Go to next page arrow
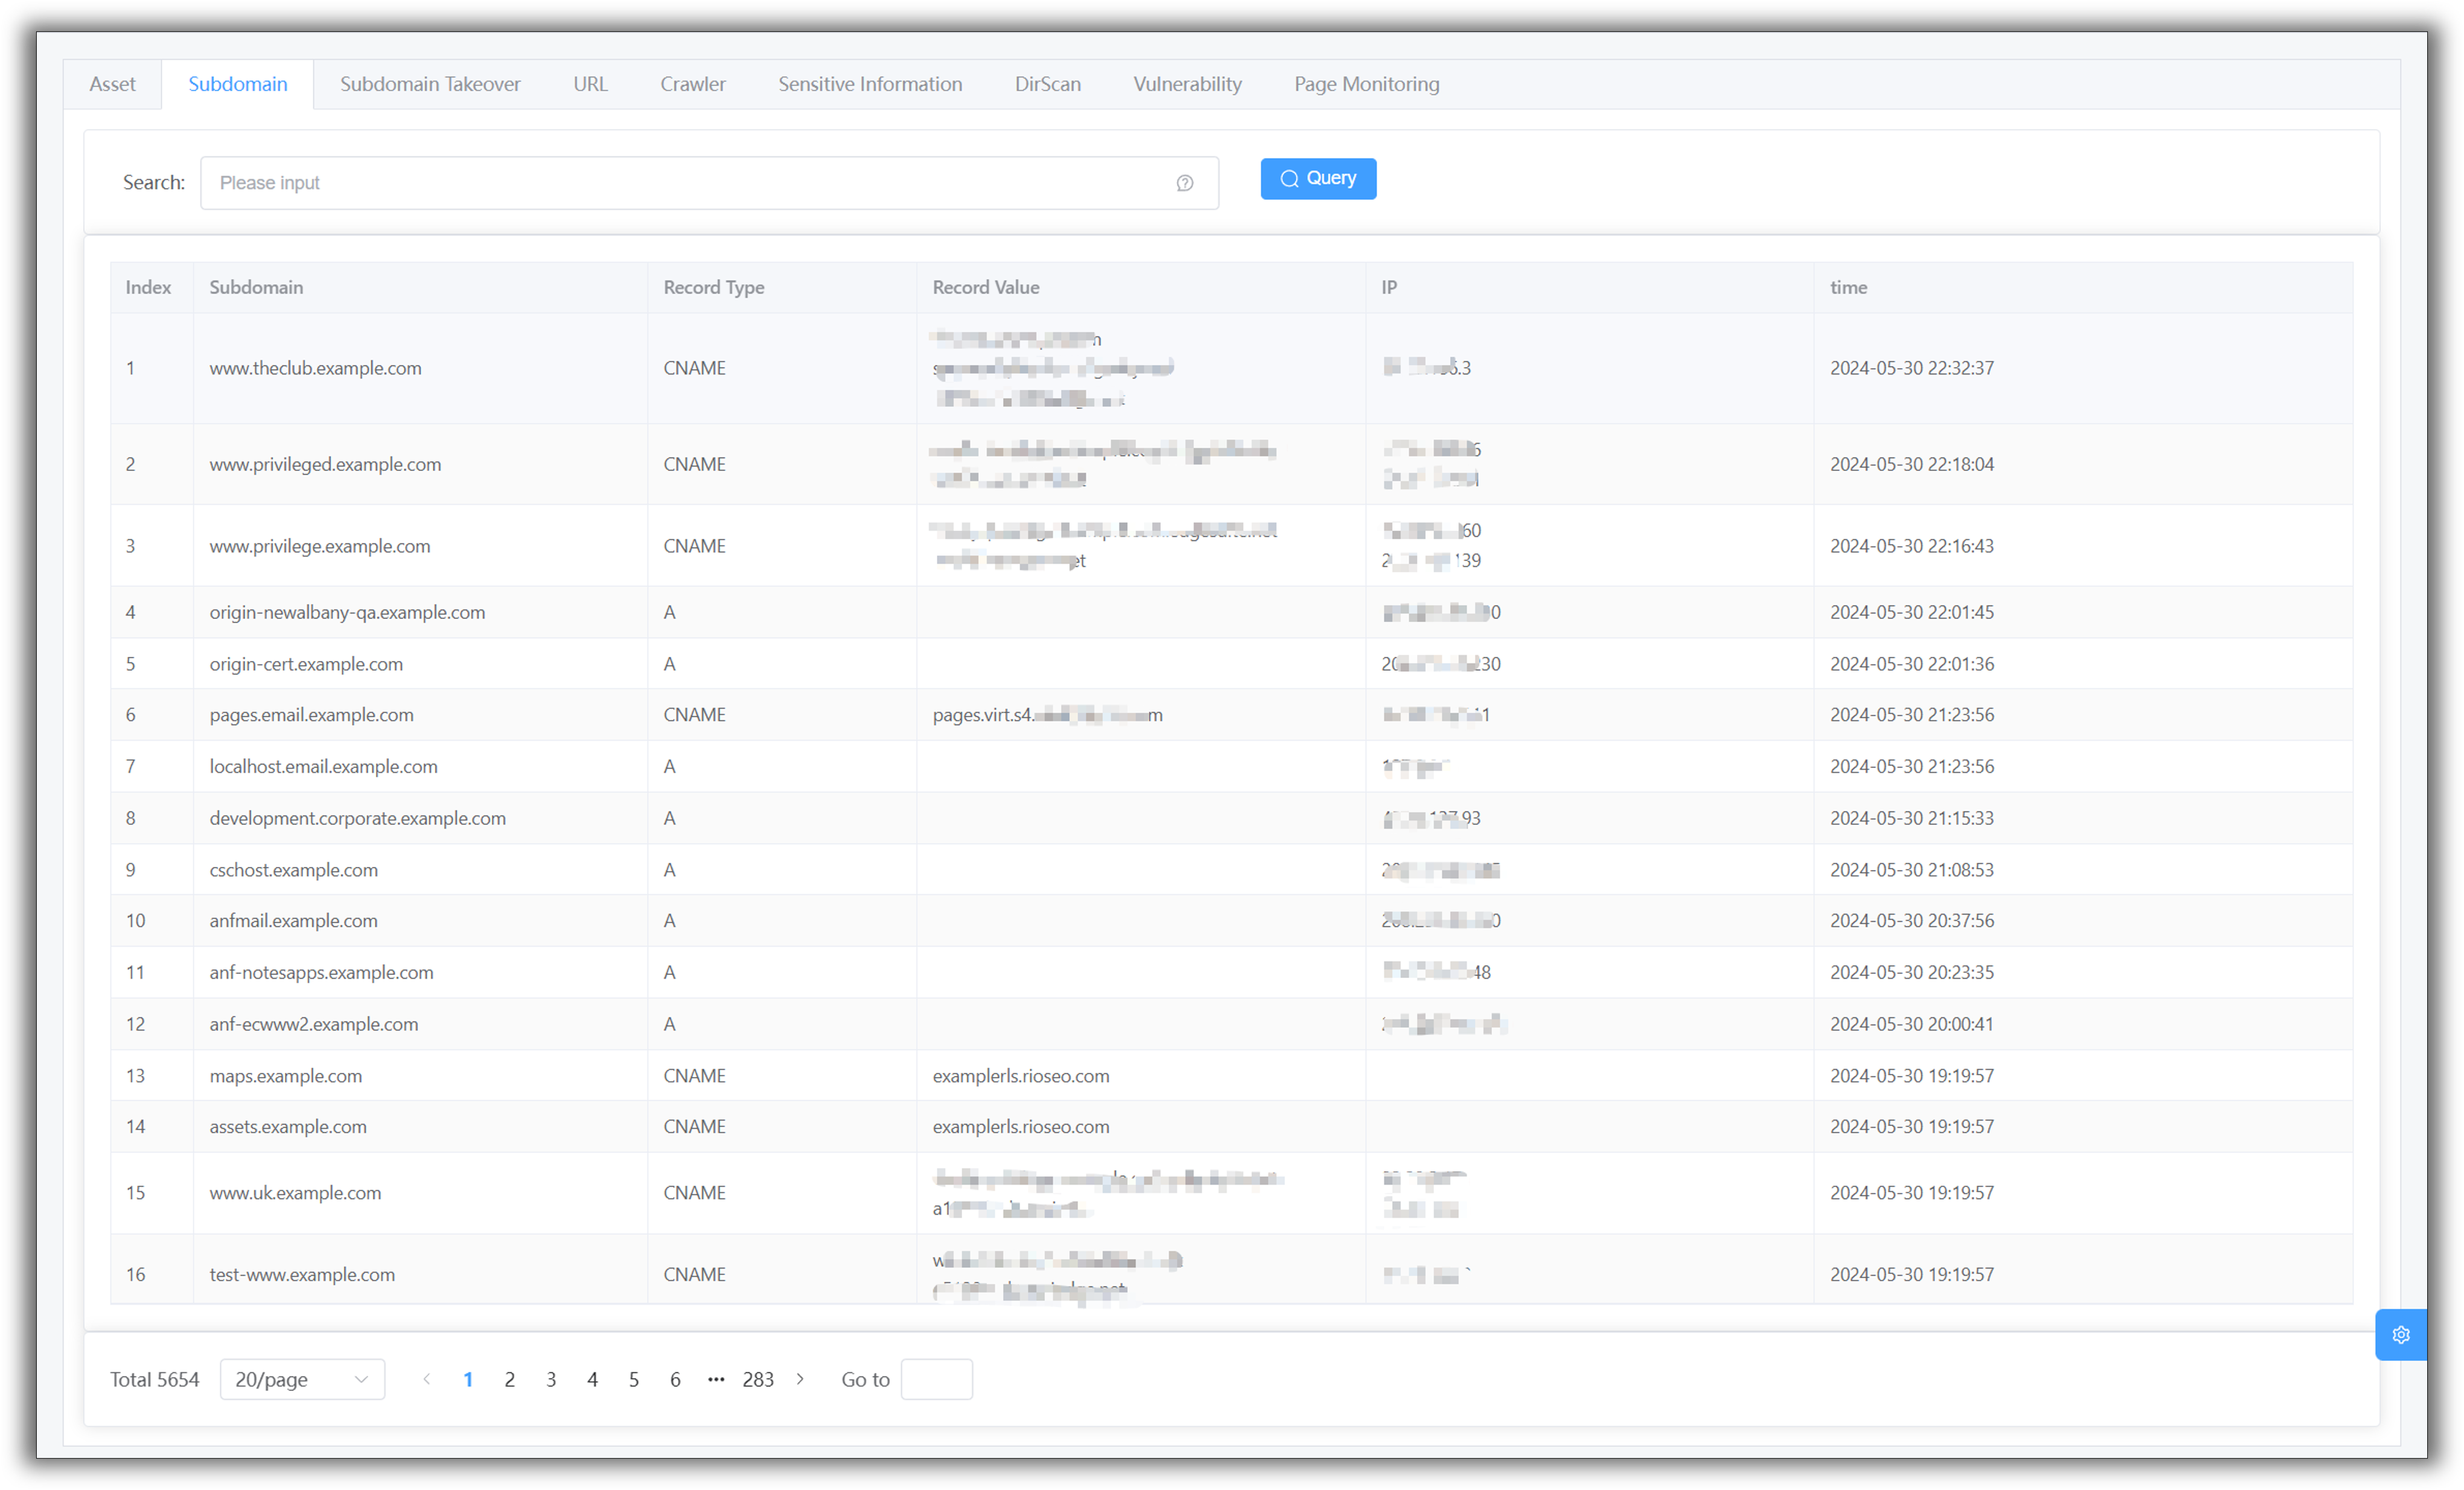The width and height of the screenshot is (2464, 1490). pyautogui.click(x=800, y=1379)
